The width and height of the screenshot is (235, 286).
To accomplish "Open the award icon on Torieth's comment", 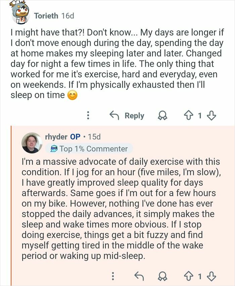I will (x=163, y=115).
